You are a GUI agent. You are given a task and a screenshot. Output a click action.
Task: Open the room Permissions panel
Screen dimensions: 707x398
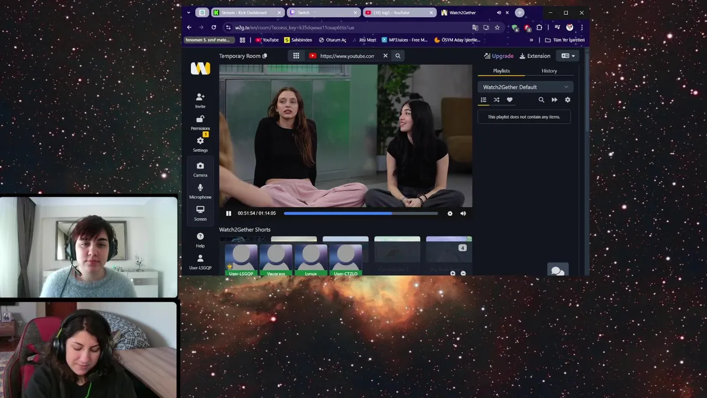click(x=200, y=123)
